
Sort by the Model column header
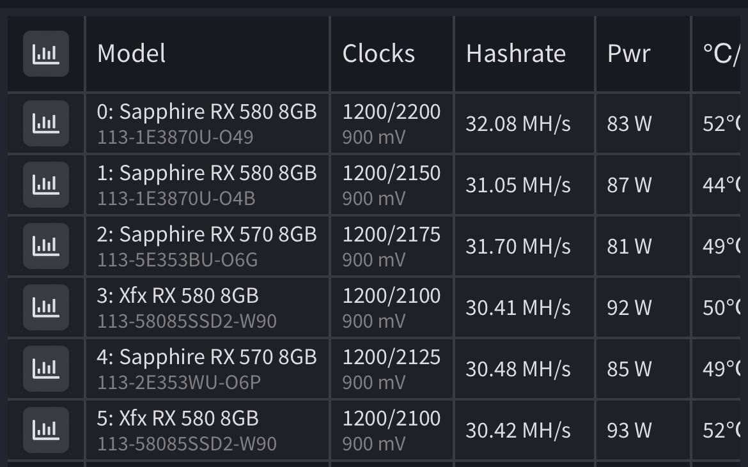[x=131, y=54]
